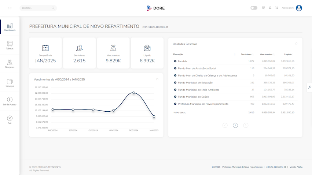Click the Localizar search field

38,8
